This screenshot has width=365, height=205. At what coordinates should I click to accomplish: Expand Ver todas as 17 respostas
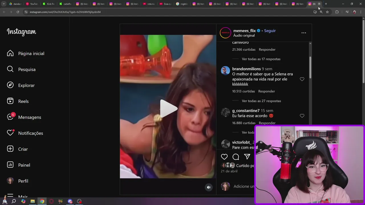261,59
